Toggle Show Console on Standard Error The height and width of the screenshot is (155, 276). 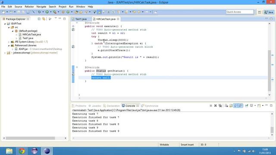coord(241,105)
